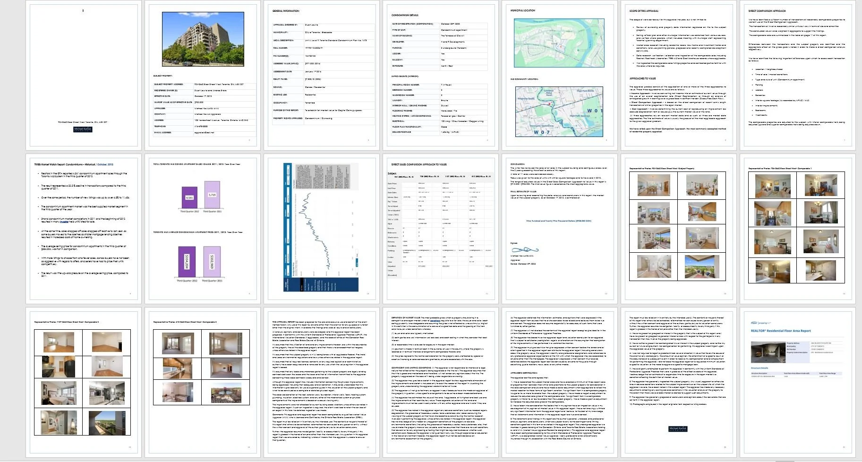Select the rotated line chart page thumbnail
This screenshot has height=462, width=862.
(x=322, y=229)
